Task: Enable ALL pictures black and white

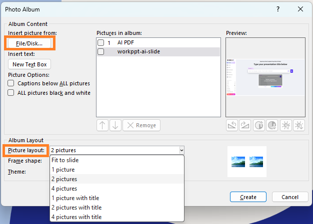Action: [11, 93]
